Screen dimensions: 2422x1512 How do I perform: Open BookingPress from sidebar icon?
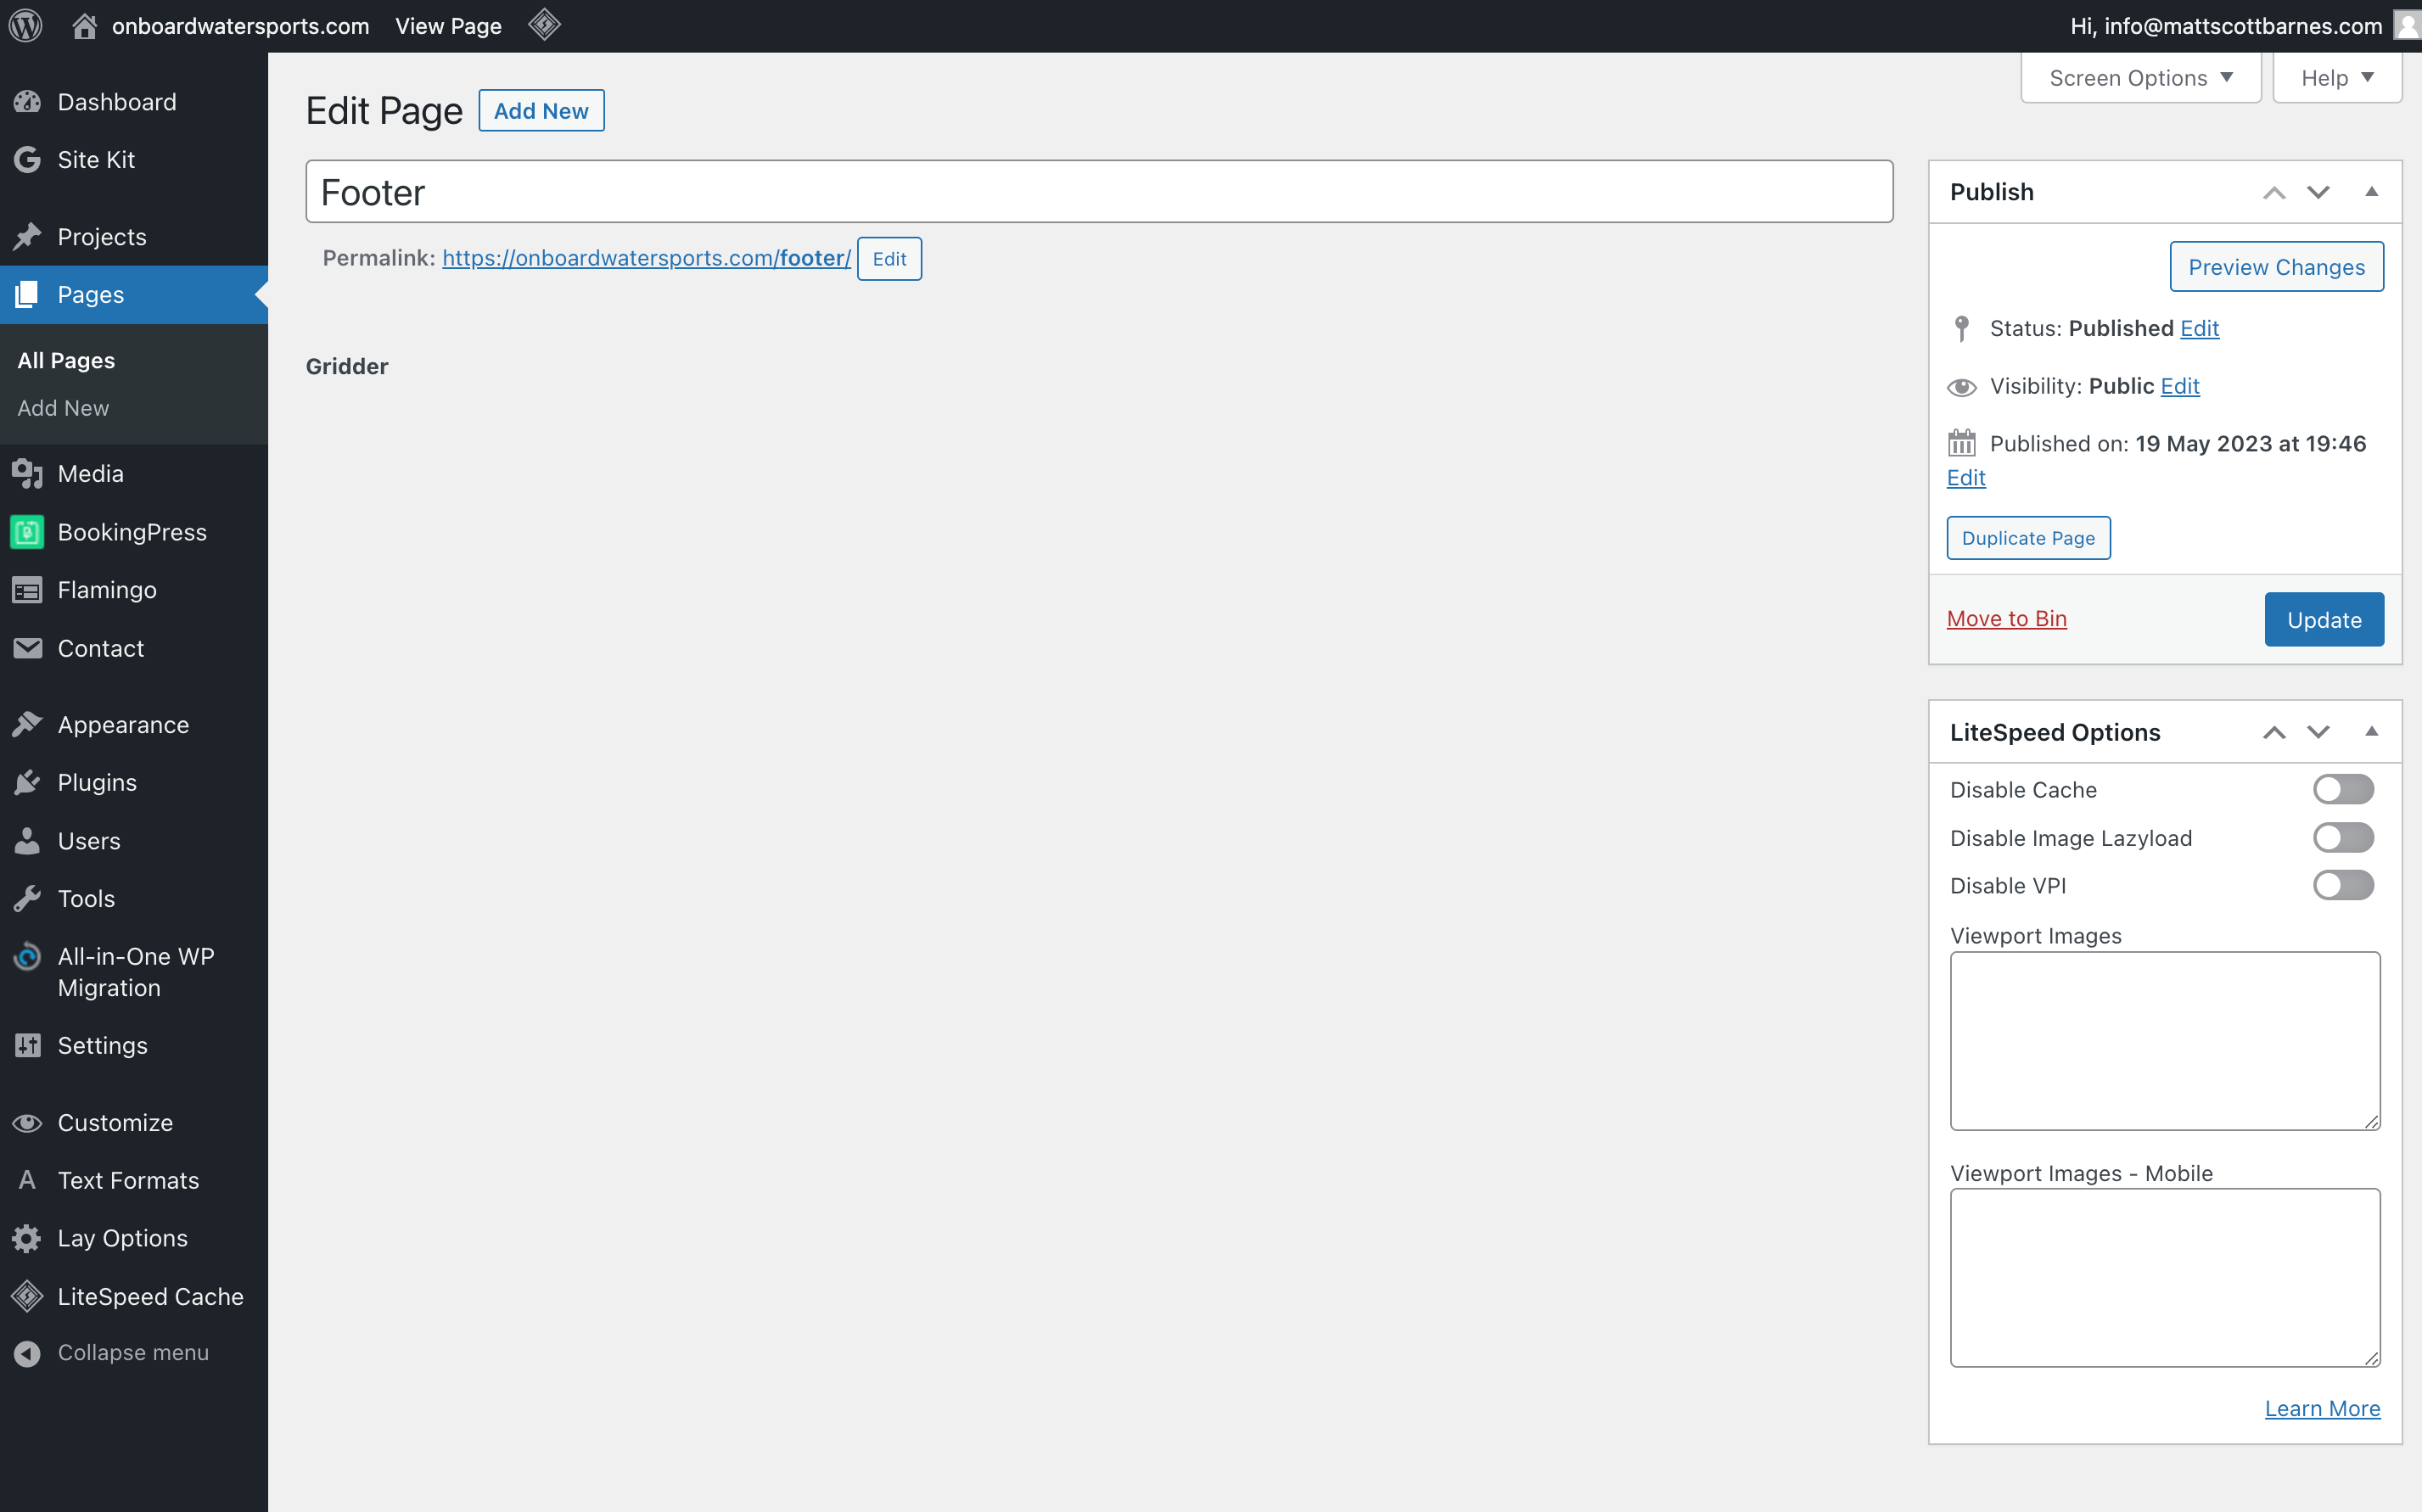coord(27,532)
